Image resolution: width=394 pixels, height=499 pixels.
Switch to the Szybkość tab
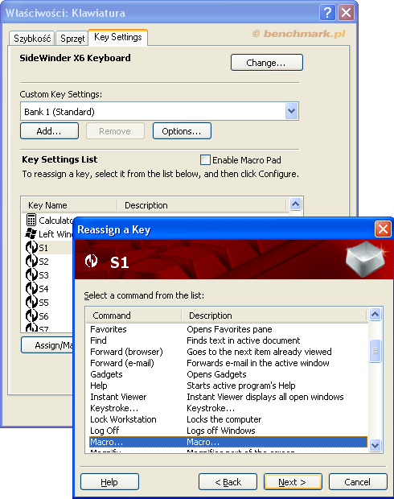coord(32,39)
